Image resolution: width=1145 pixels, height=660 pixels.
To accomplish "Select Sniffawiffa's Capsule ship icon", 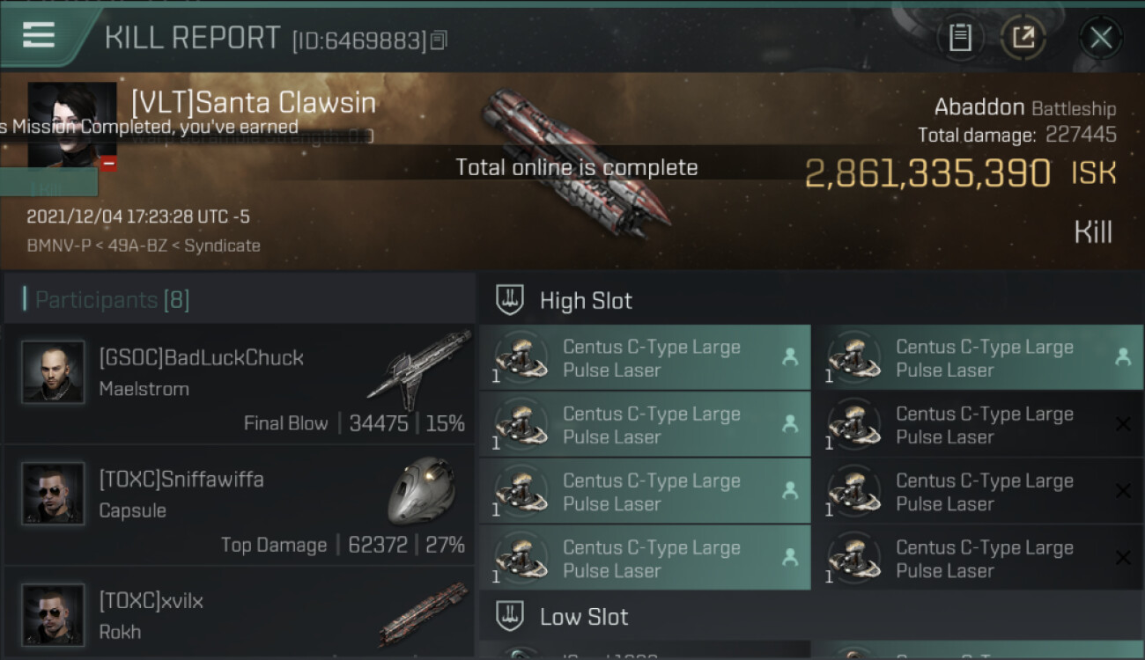I will point(421,489).
